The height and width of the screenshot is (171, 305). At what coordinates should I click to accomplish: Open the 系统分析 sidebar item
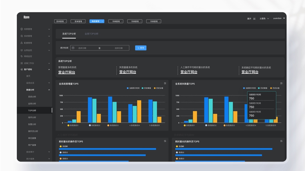point(32,97)
